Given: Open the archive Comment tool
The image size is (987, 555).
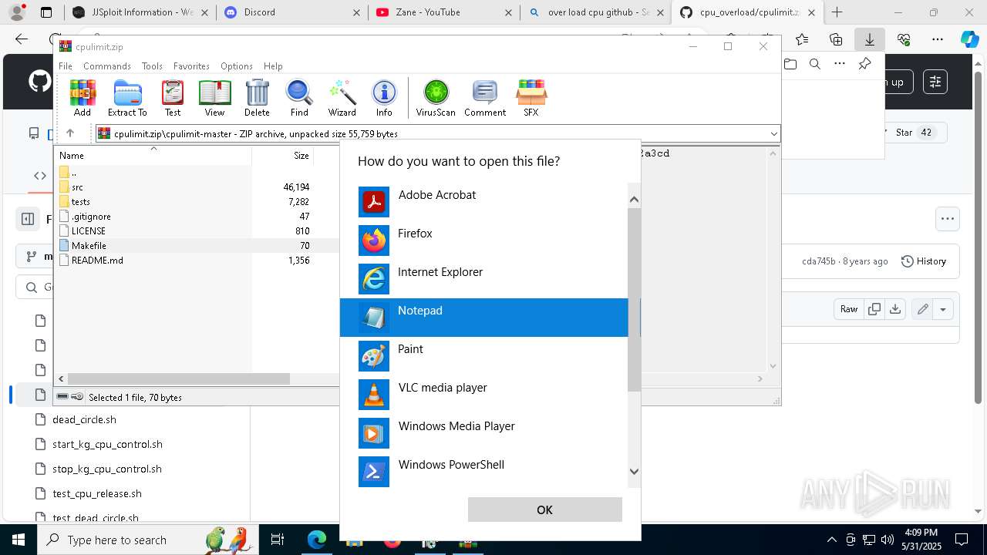Looking at the screenshot, I should [485, 98].
